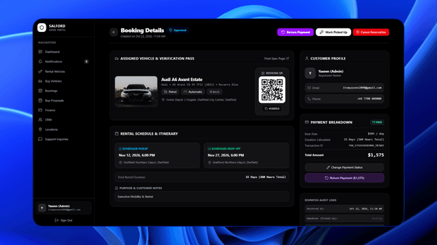Click the Reserved At audit log row
The height and width of the screenshot is (245, 437).
click(344, 209)
